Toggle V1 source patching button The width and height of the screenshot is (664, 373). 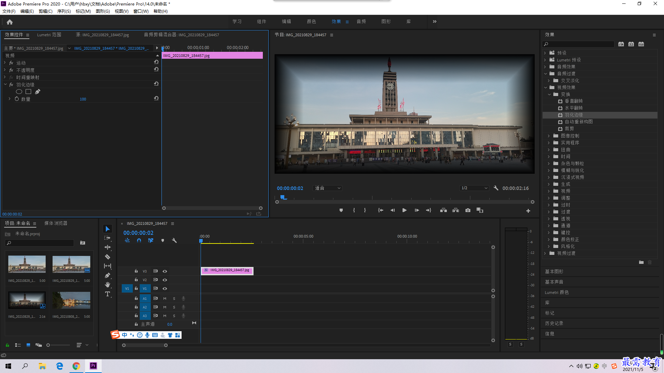[x=127, y=288]
